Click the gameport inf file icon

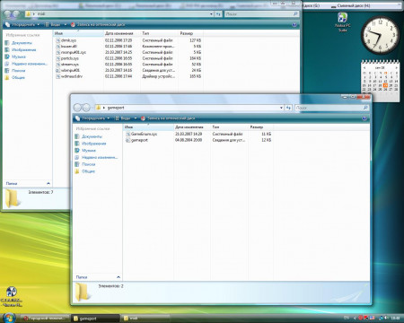point(127,140)
